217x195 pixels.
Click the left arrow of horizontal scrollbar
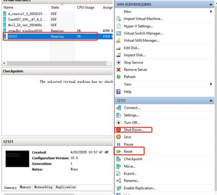[x=4, y=63]
